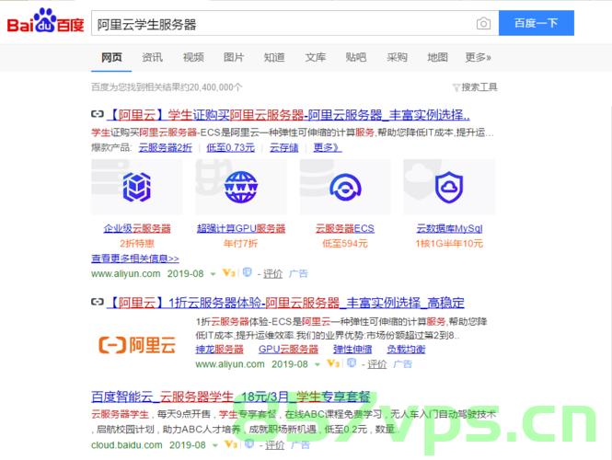Click the 云存储 link
This screenshot has height=460, width=612.
[x=284, y=147]
